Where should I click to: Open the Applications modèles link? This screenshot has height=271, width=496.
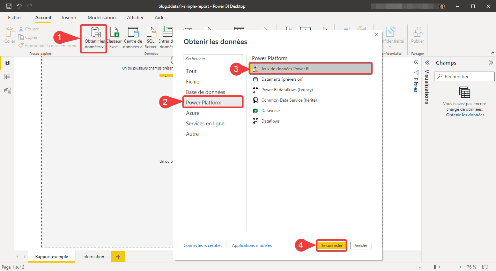(252, 246)
